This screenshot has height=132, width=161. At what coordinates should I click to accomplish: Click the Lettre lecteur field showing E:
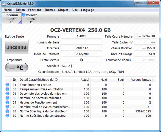(x=81, y=60)
